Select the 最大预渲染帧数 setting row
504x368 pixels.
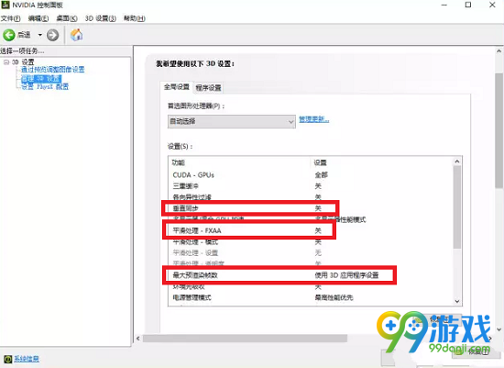[311, 275]
